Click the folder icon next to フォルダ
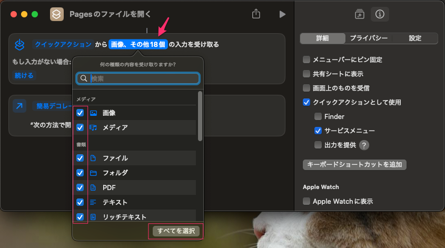This screenshot has width=445, height=248. 93,173
